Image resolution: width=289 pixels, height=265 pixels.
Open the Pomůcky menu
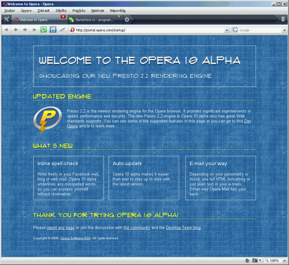(x=79, y=11)
